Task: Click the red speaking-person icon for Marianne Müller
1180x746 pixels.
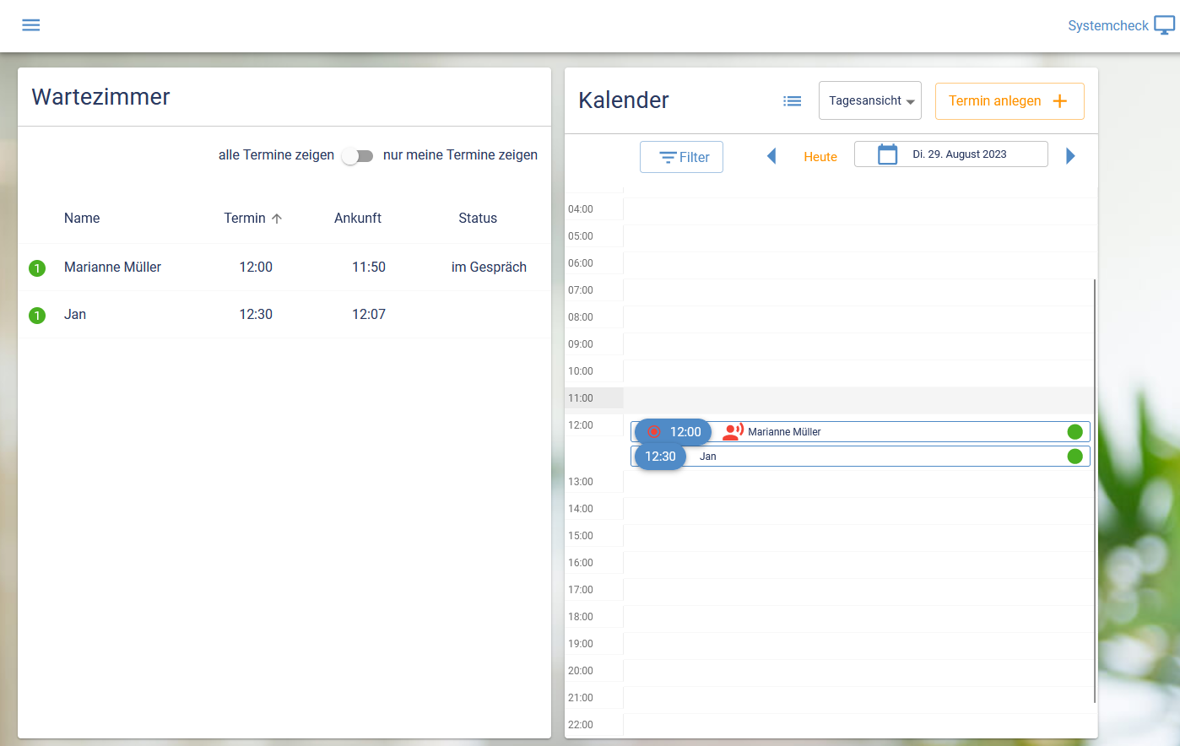Action: (x=733, y=432)
